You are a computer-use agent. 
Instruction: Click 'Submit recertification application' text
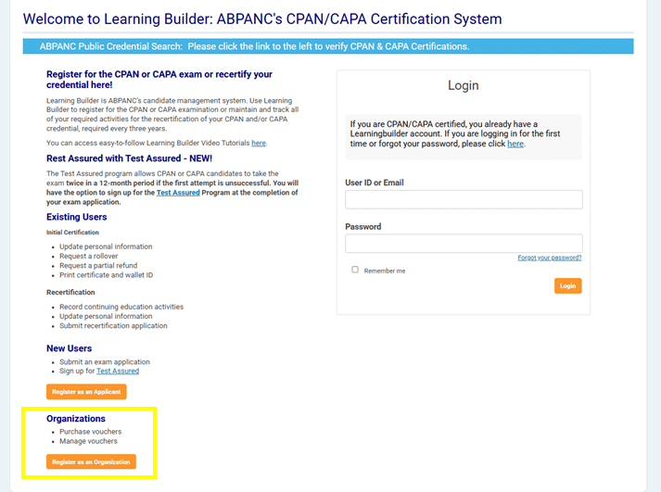point(113,325)
